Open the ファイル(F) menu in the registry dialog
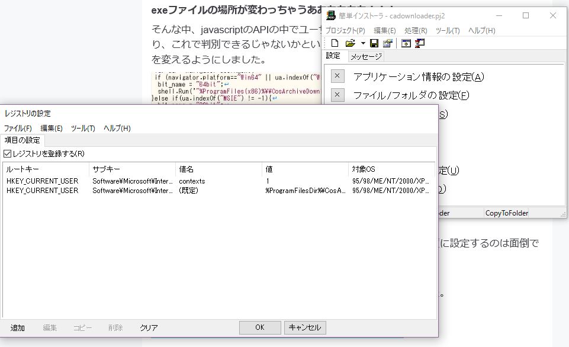The image size is (569, 347). tap(18, 128)
